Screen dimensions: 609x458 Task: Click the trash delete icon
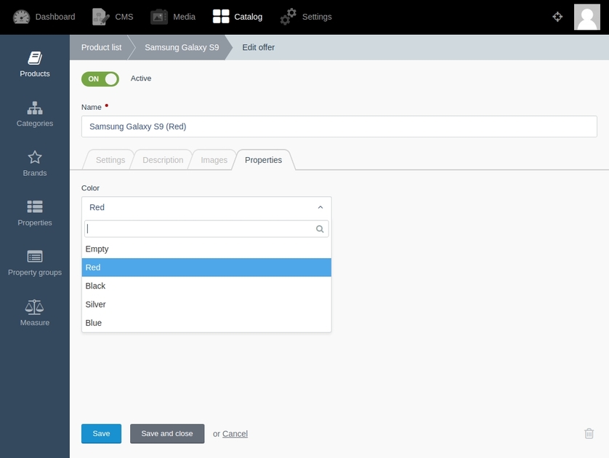pyautogui.click(x=589, y=433)
